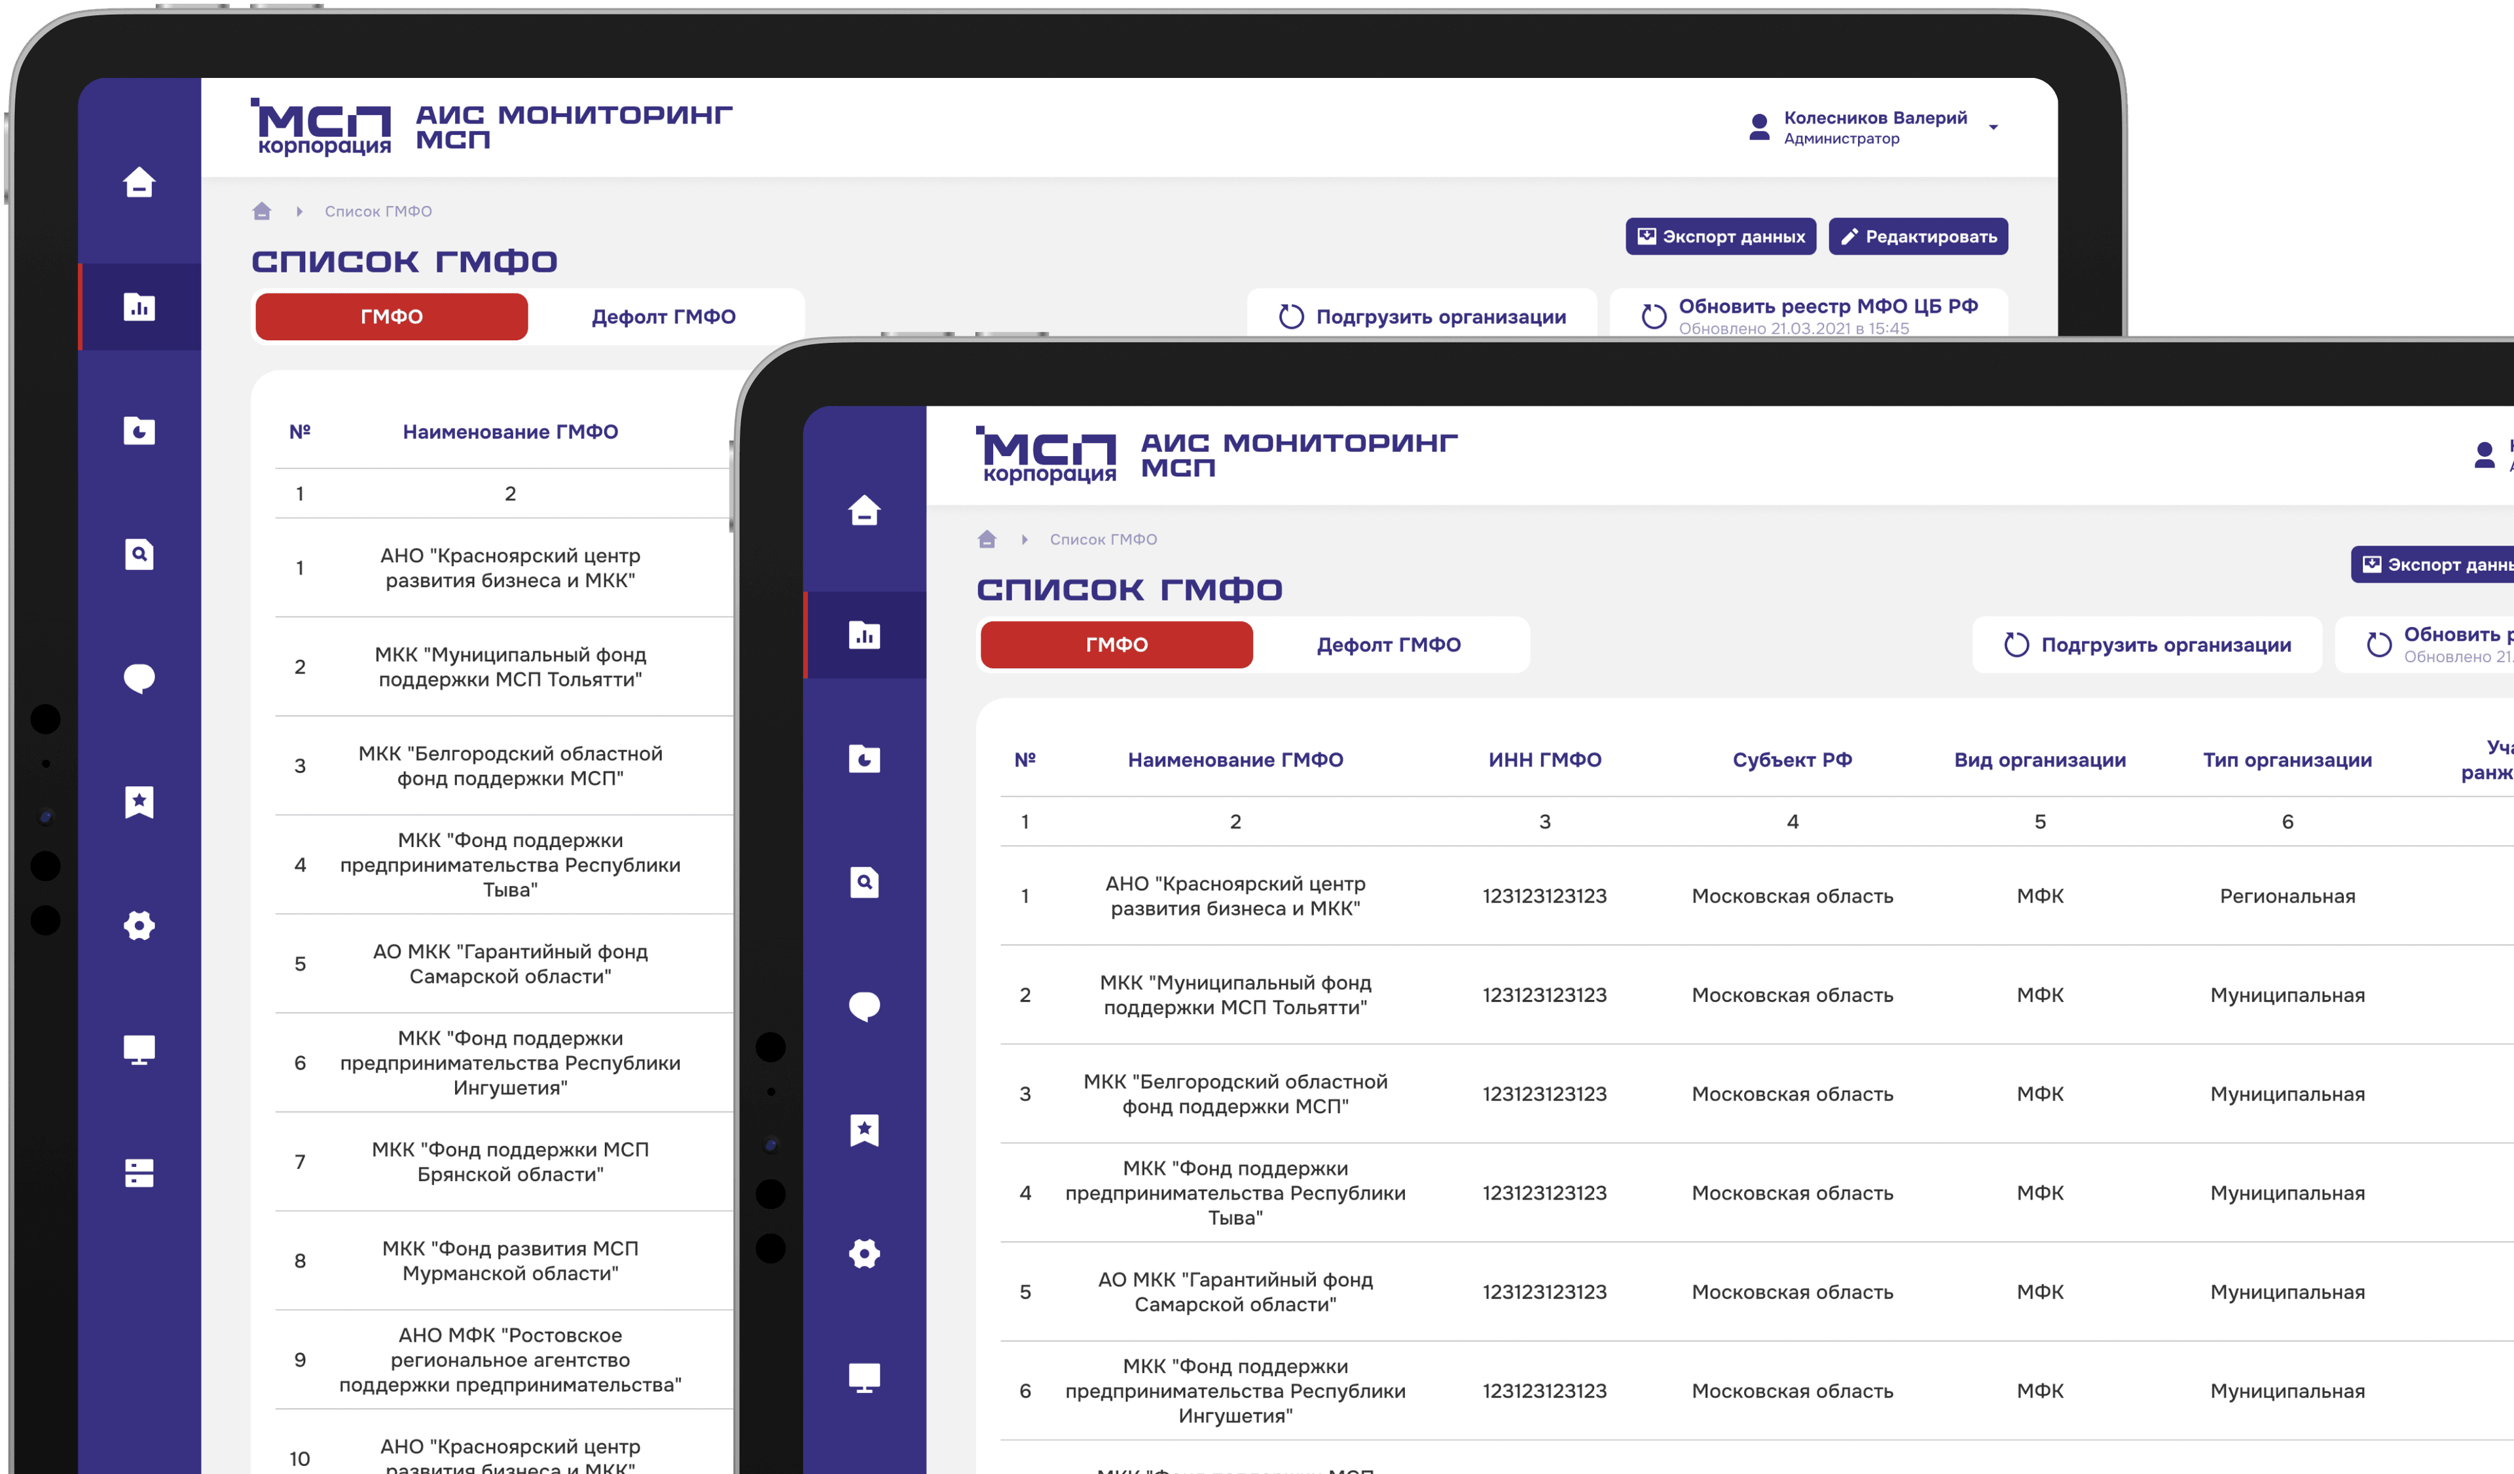Click Обновить реестр МФО ЦБ РФ button
2514x1474 pixels.
[x=1809, y=314]
